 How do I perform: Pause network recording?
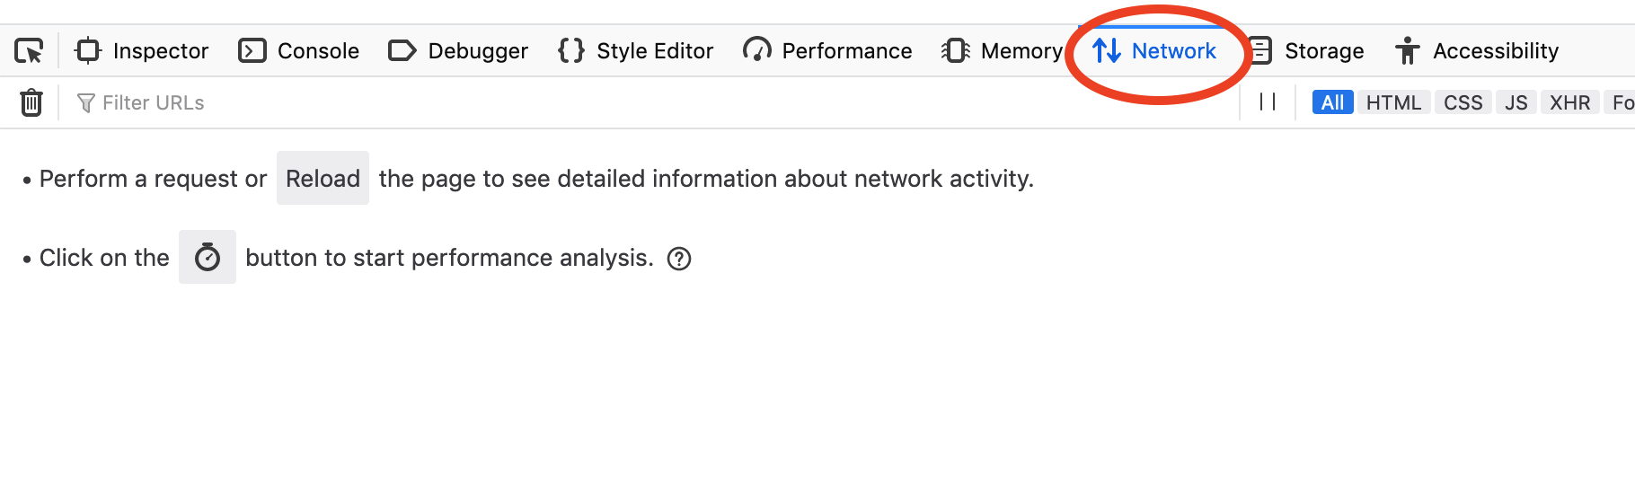click(x=1268, y=102)
